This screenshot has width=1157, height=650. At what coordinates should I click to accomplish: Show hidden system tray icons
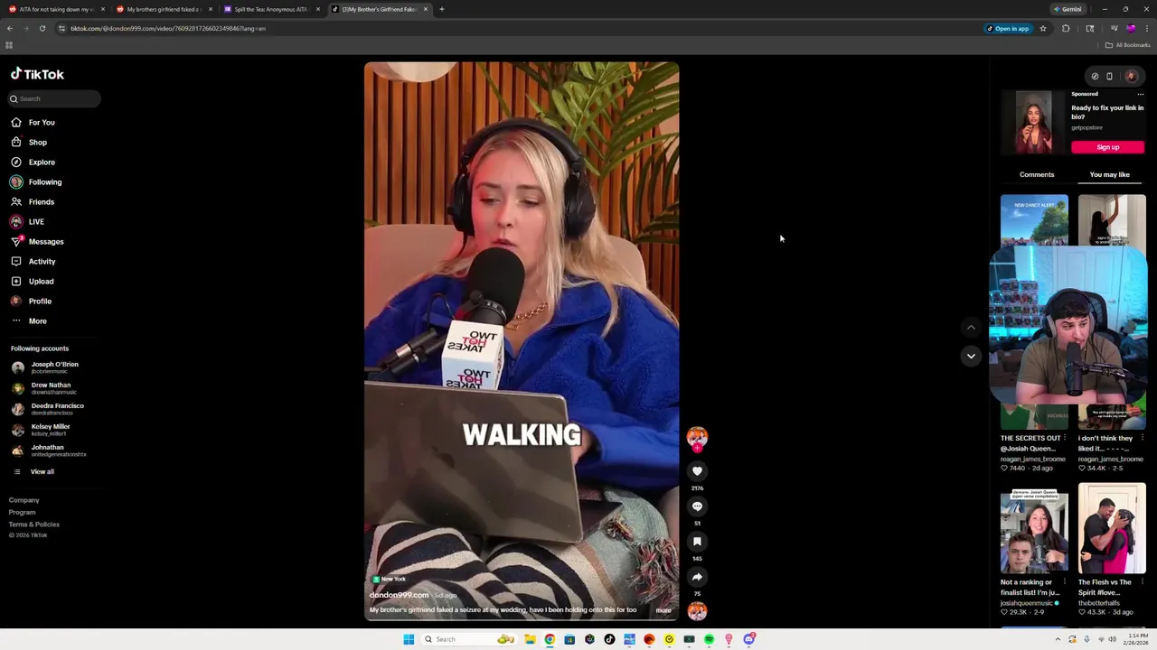(x=1058, y=639)
